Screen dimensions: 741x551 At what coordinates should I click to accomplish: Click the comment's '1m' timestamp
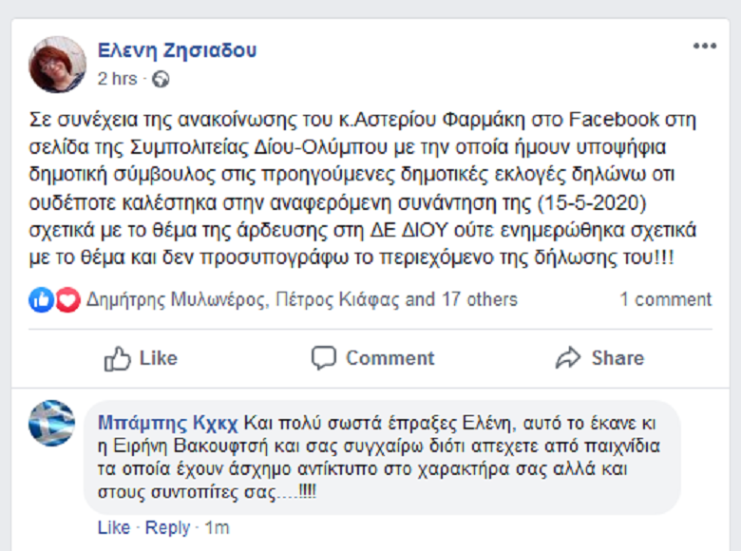tap(218, 527)
